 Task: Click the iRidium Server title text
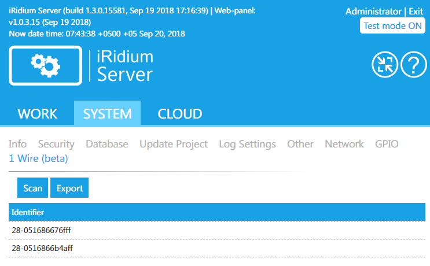coord(125,66)
